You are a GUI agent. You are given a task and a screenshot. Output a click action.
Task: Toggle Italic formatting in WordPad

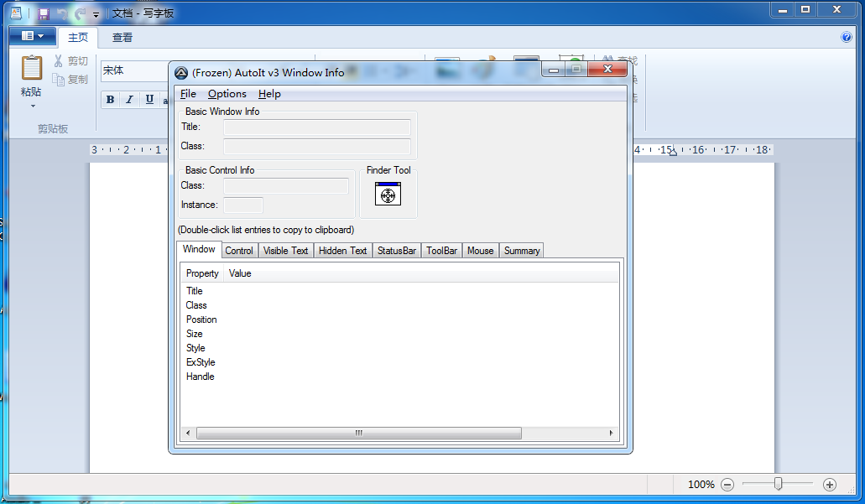130,99
